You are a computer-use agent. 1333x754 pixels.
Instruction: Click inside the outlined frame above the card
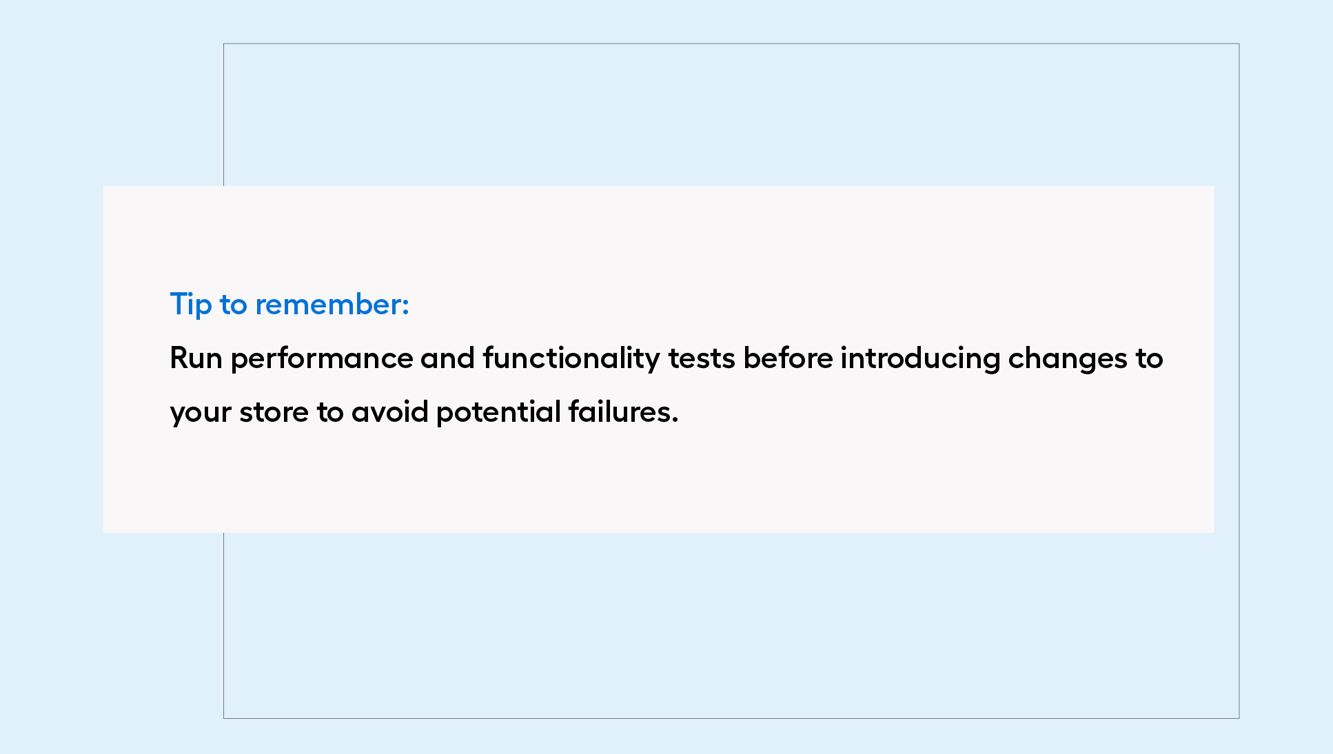pos(731,114)
